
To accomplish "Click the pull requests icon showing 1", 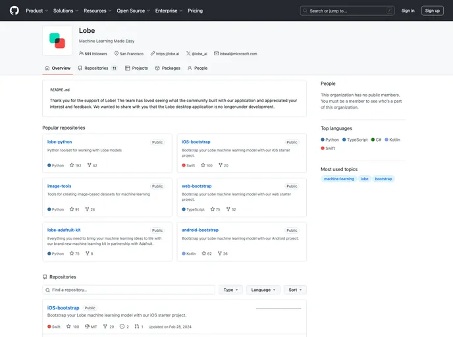I will [137, 326].
